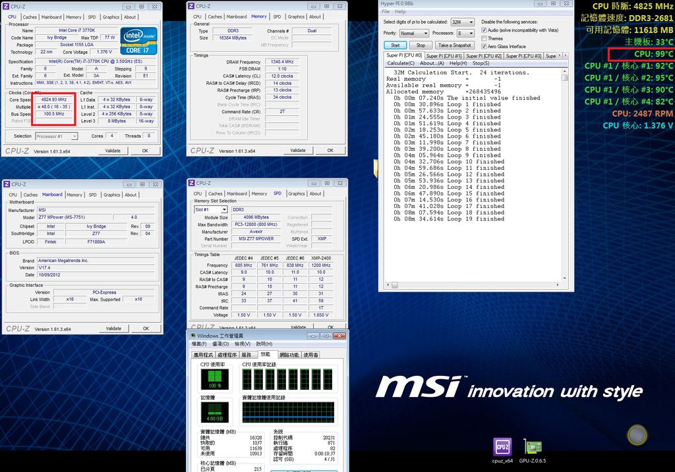This screenshot has height=472, width=675.
Task: Switch to 網路功能 tab in Task Manager
Action: (x=289, y=355)
